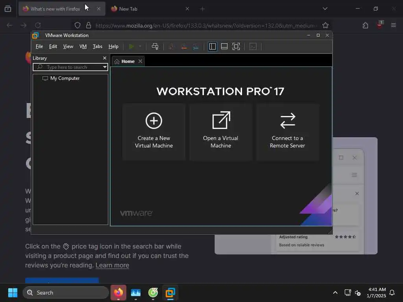Open the File menu in VMware
403x302 pixels.
39,46
